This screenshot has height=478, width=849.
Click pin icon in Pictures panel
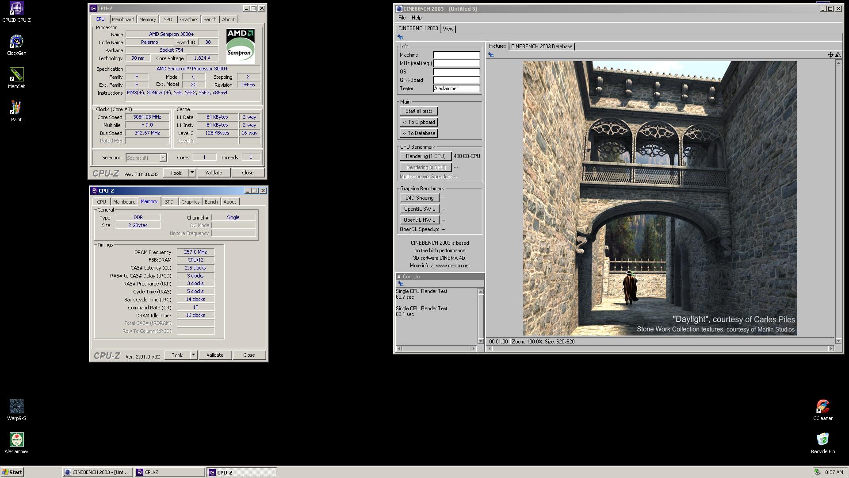point(491,55)
